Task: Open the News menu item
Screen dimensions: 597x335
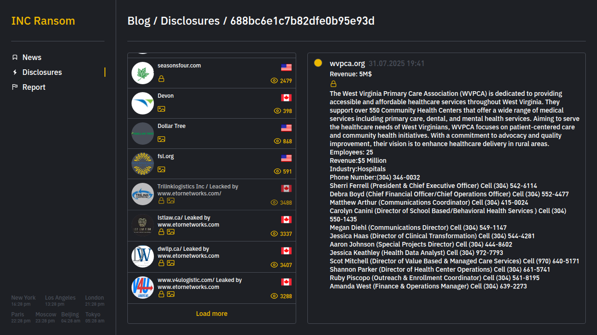Action: 32,57
